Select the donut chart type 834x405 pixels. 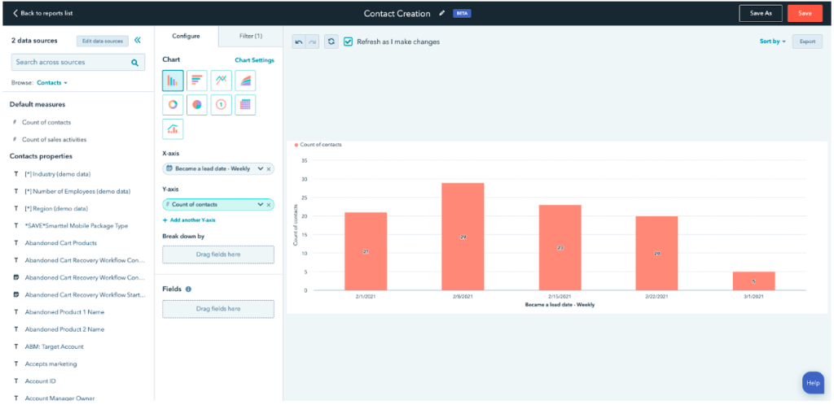pos(173,105)
